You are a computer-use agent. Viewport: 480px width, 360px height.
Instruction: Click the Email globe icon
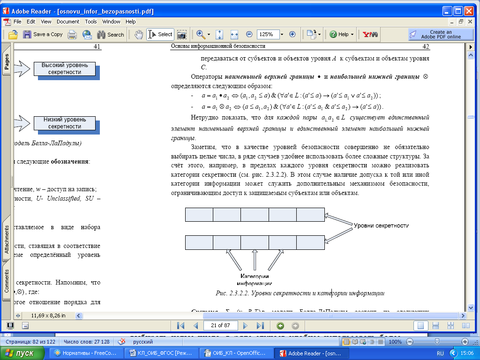(87, 35)
